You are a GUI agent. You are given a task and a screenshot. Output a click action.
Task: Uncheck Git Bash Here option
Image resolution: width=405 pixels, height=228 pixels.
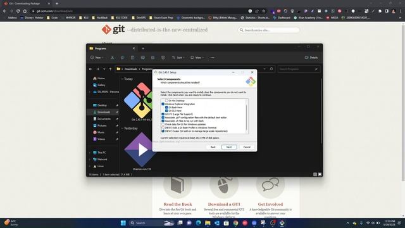pos(166,107)
